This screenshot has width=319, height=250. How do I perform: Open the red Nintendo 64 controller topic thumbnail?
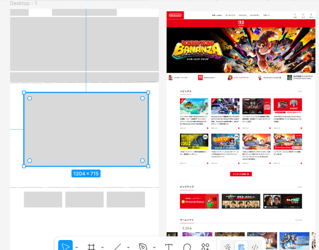coord(288,106)
